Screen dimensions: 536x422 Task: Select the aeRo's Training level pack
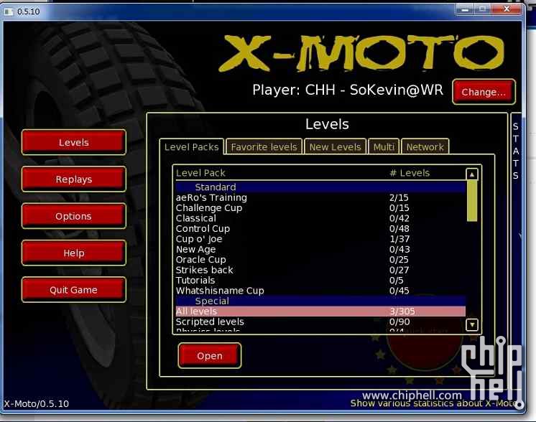point(320,197)
